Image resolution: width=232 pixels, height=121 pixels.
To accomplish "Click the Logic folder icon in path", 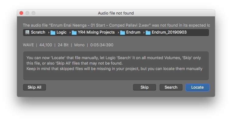I will click(53, 33).
